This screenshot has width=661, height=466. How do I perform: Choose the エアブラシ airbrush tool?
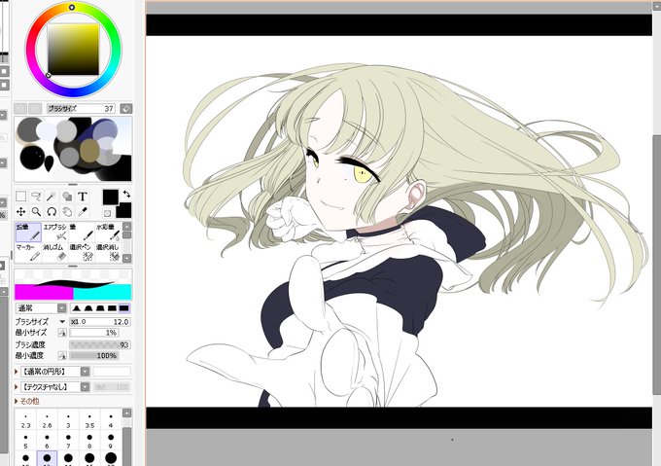click(55, 232)
